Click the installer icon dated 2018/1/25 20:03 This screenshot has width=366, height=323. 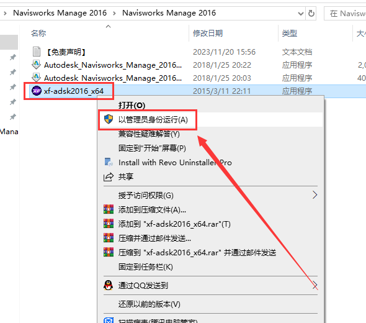pos(36,78)
